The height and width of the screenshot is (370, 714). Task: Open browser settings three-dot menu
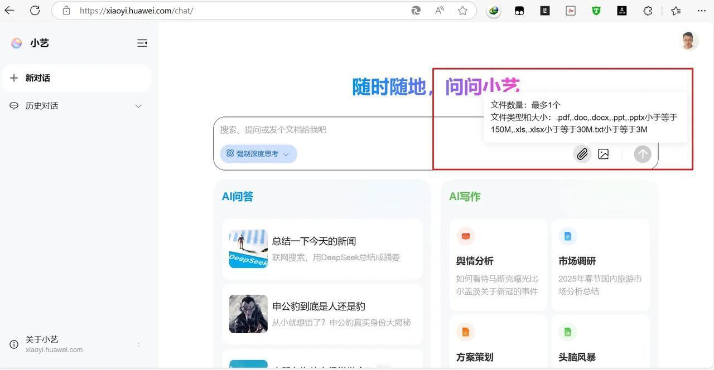(x=702, y=11)
